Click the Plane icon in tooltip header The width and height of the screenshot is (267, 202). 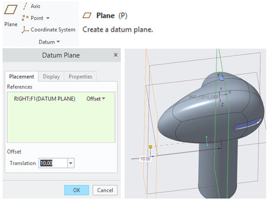[88, 16]
